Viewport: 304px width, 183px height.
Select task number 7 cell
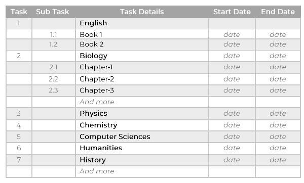click(x=19, y=160)
